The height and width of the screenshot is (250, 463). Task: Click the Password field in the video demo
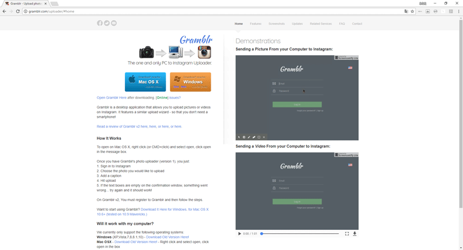tap(297, 188)
